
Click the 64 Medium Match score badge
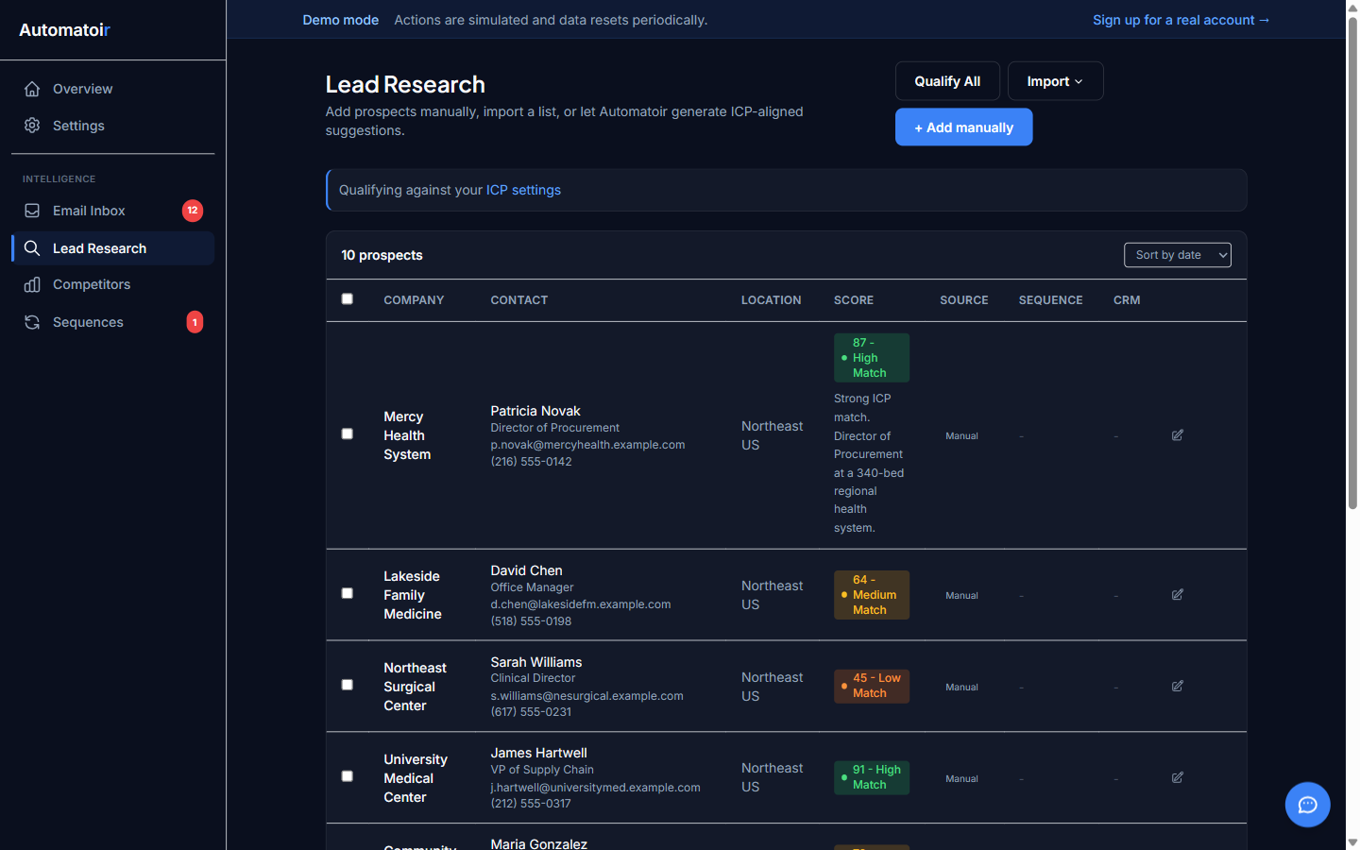pos(871,595)
